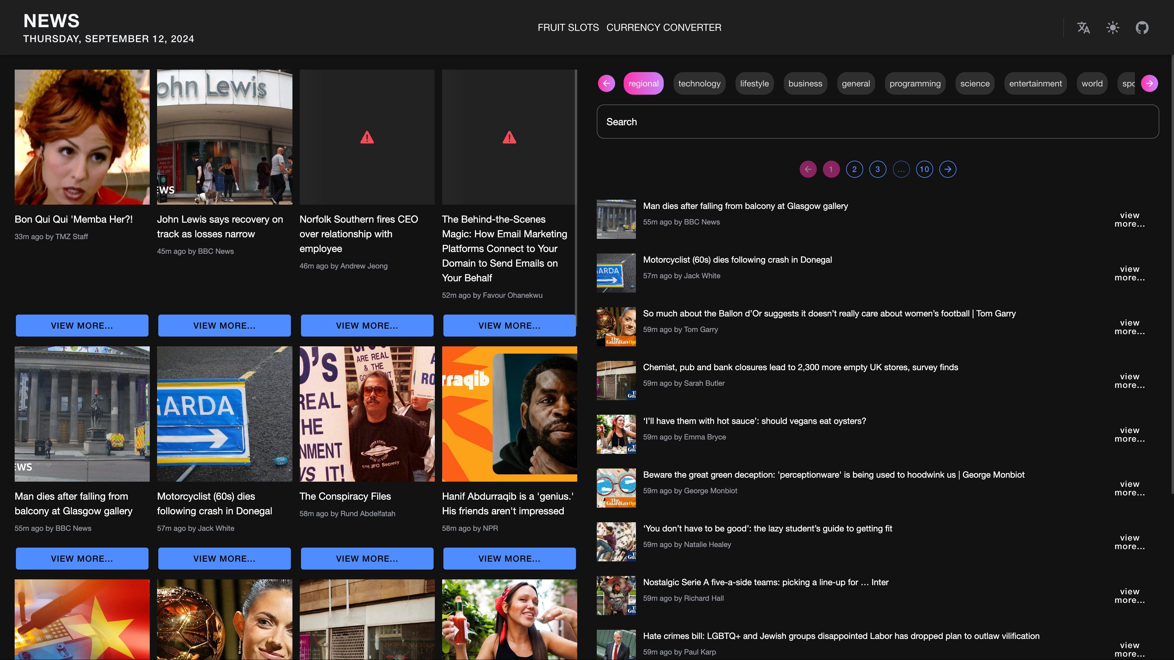
Task: Click 'VIEW MORE...' on Motorcyclist article
Action: point(224,558)
